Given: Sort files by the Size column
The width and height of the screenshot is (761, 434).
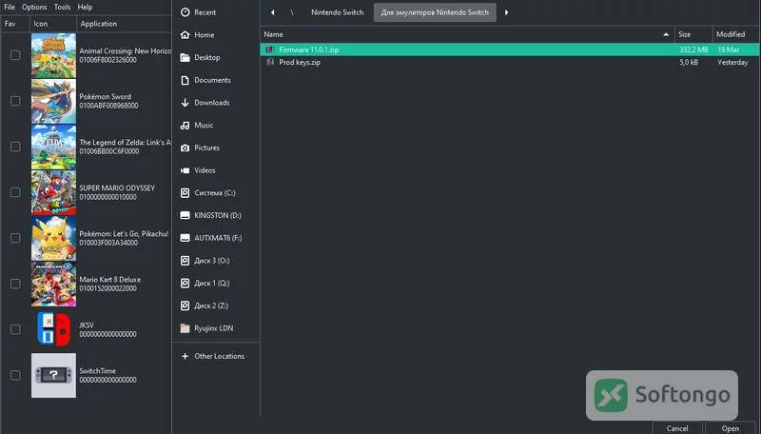Looking at the screenshot, I should (693, 34).
